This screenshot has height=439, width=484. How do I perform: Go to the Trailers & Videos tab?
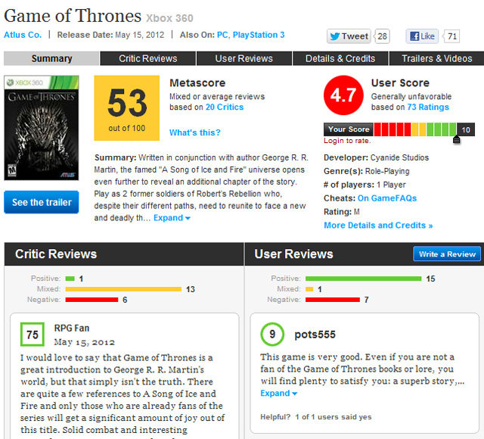point(437,58)
